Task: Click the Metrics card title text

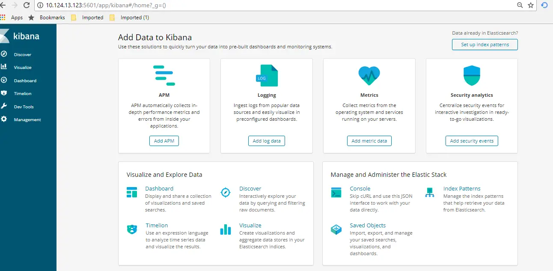Action: [x=369, y=95]
